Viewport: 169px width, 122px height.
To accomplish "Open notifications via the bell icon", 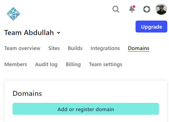I will 132,9.
